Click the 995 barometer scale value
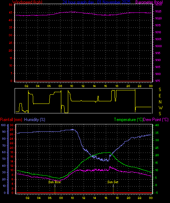170x203 pixels. pos(158,53)
